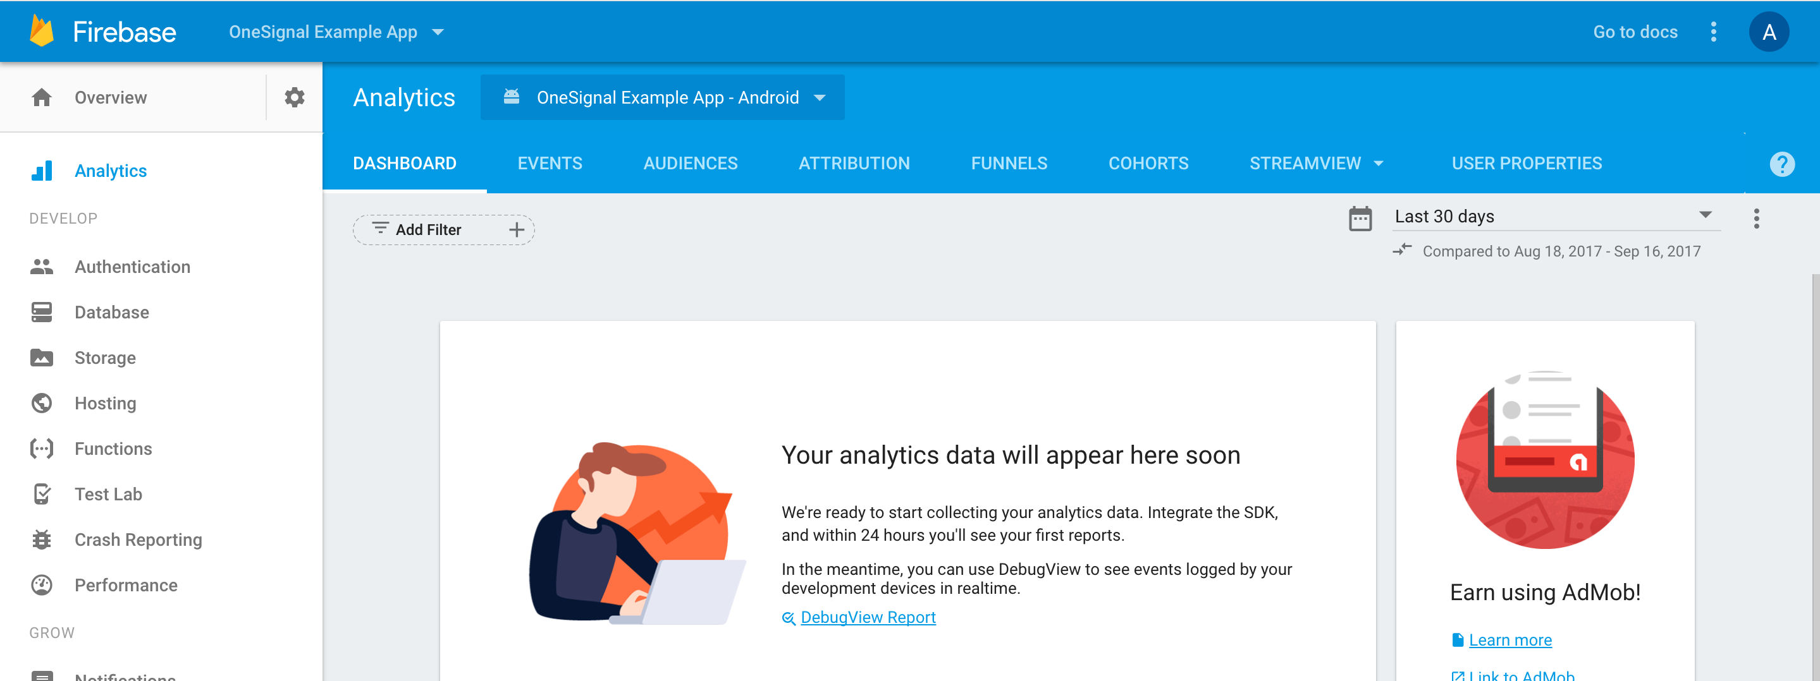Open the DebugView Report link
The width and height of the screenshot is (1820, 681).
point(868,617)
